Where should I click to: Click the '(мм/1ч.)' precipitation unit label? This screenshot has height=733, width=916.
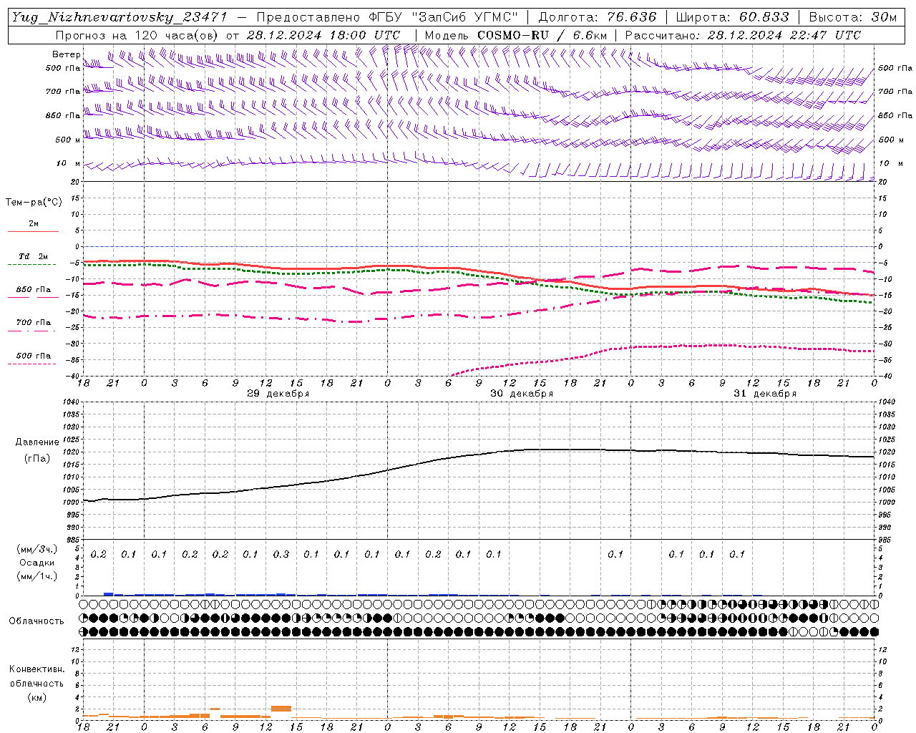pyautogui.click(x=37, y=576)
